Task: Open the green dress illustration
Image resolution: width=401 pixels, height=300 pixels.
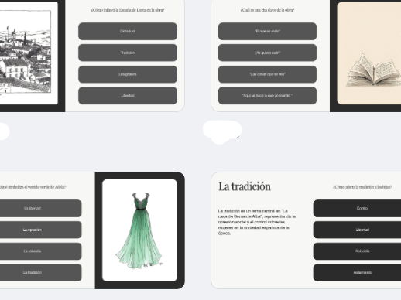Action: tap(139, 230)
